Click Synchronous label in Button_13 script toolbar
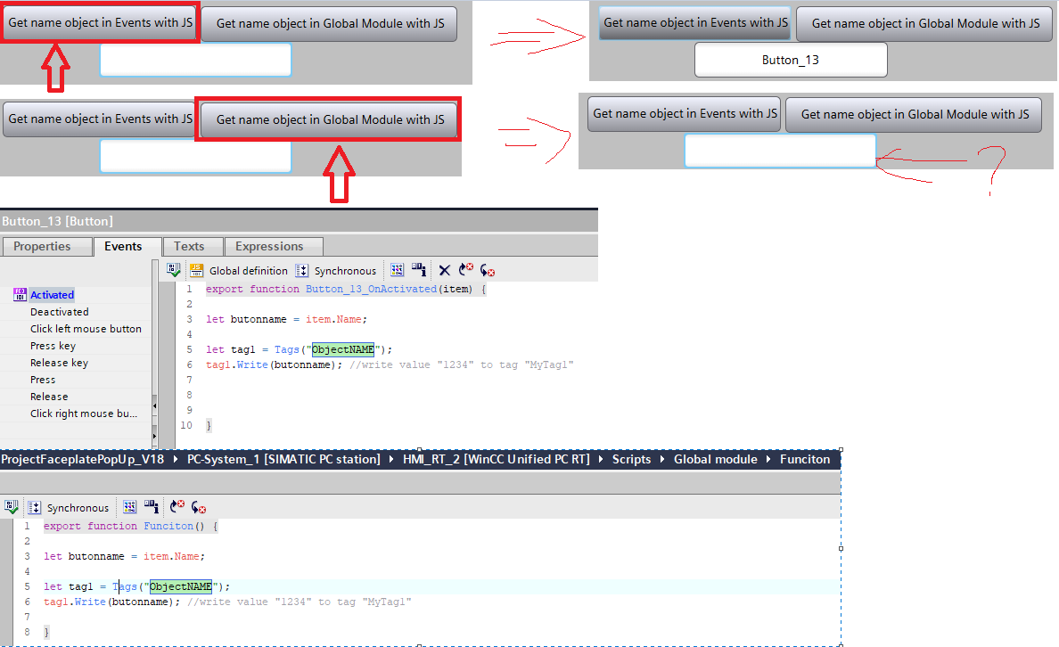Screen dimensions: 1059x647 (x=345, y=271)
